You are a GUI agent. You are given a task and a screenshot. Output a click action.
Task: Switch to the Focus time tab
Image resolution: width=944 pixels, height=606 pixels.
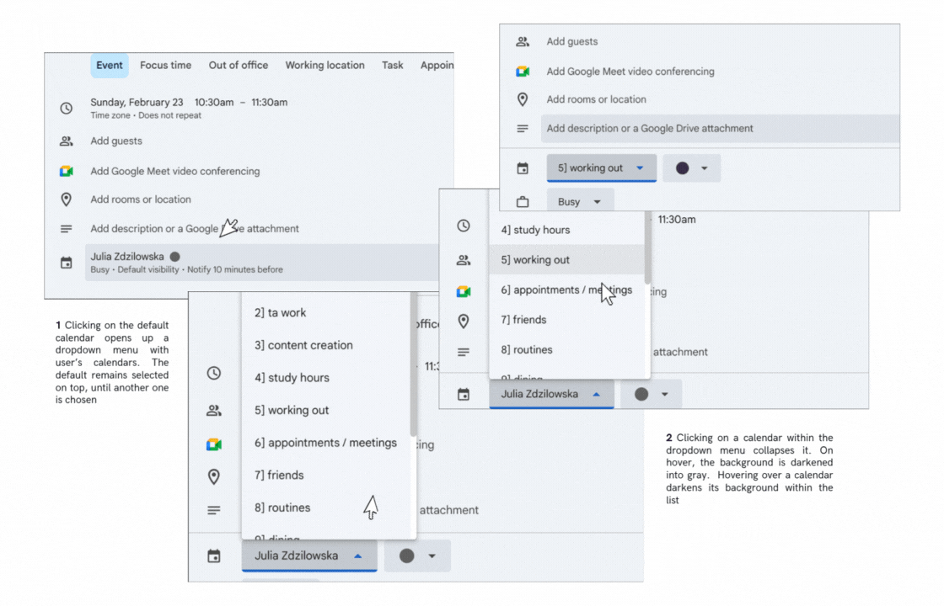(165, 65)
